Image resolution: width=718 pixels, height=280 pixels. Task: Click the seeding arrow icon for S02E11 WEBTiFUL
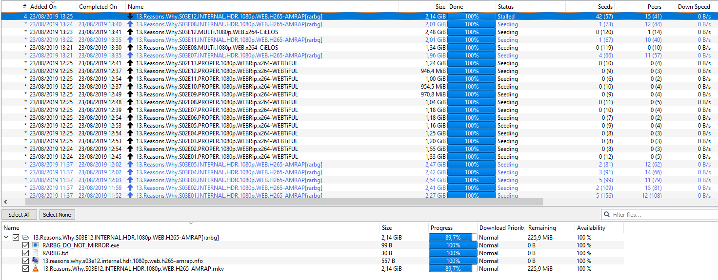pos(130,78)
